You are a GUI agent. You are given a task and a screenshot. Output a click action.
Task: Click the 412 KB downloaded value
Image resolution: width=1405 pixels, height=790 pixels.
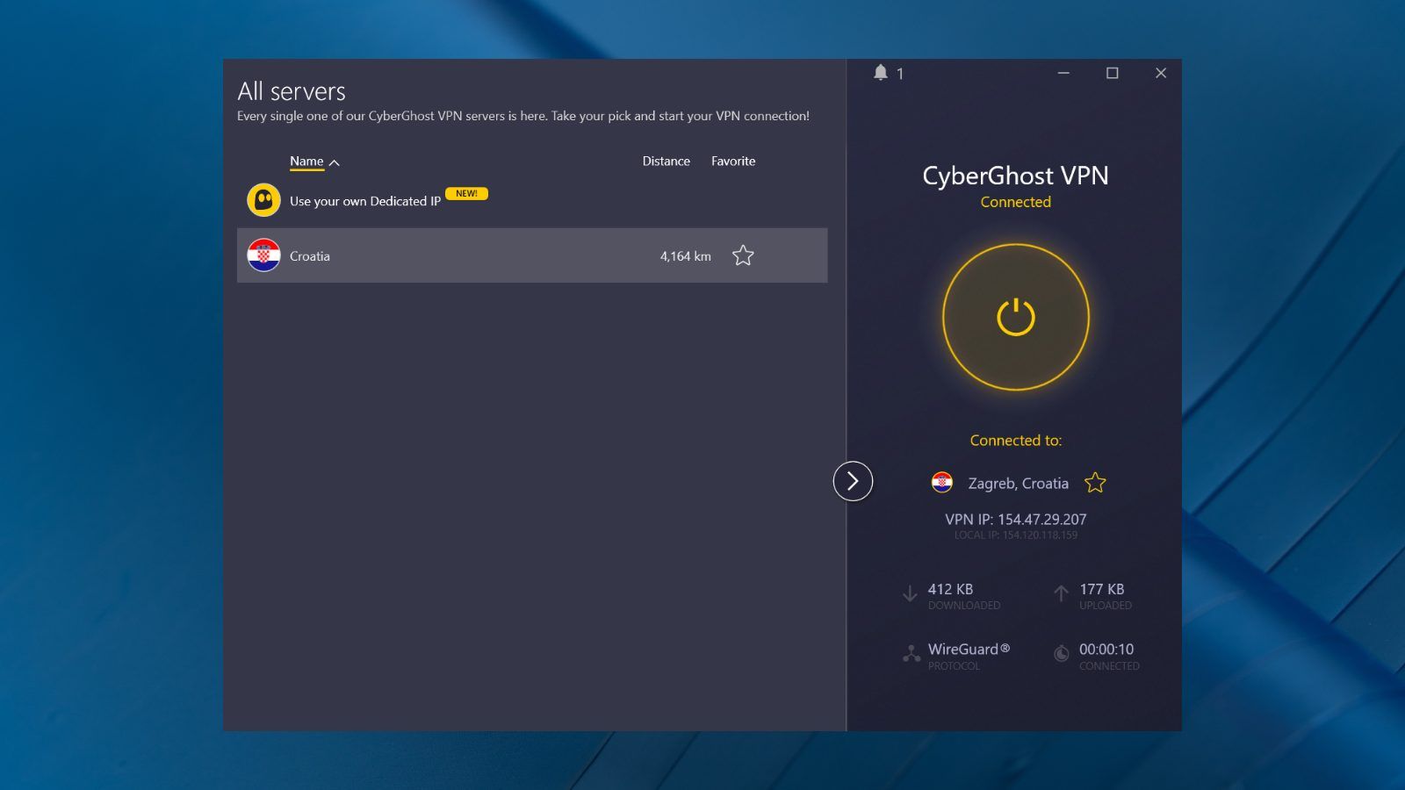point(950,589)
